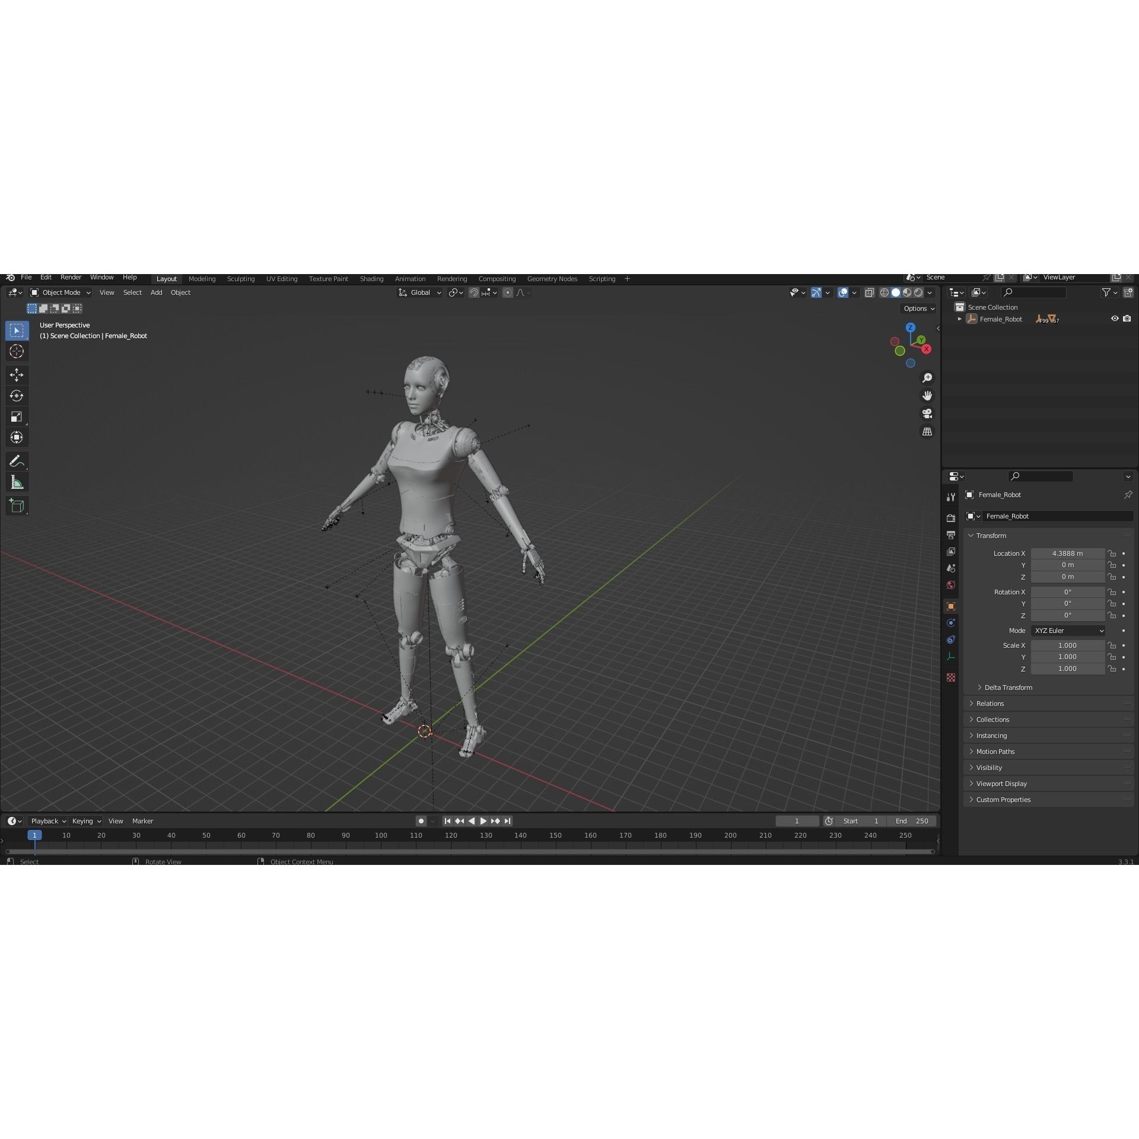Open the viewport Options popover

(x=918, y=308)
